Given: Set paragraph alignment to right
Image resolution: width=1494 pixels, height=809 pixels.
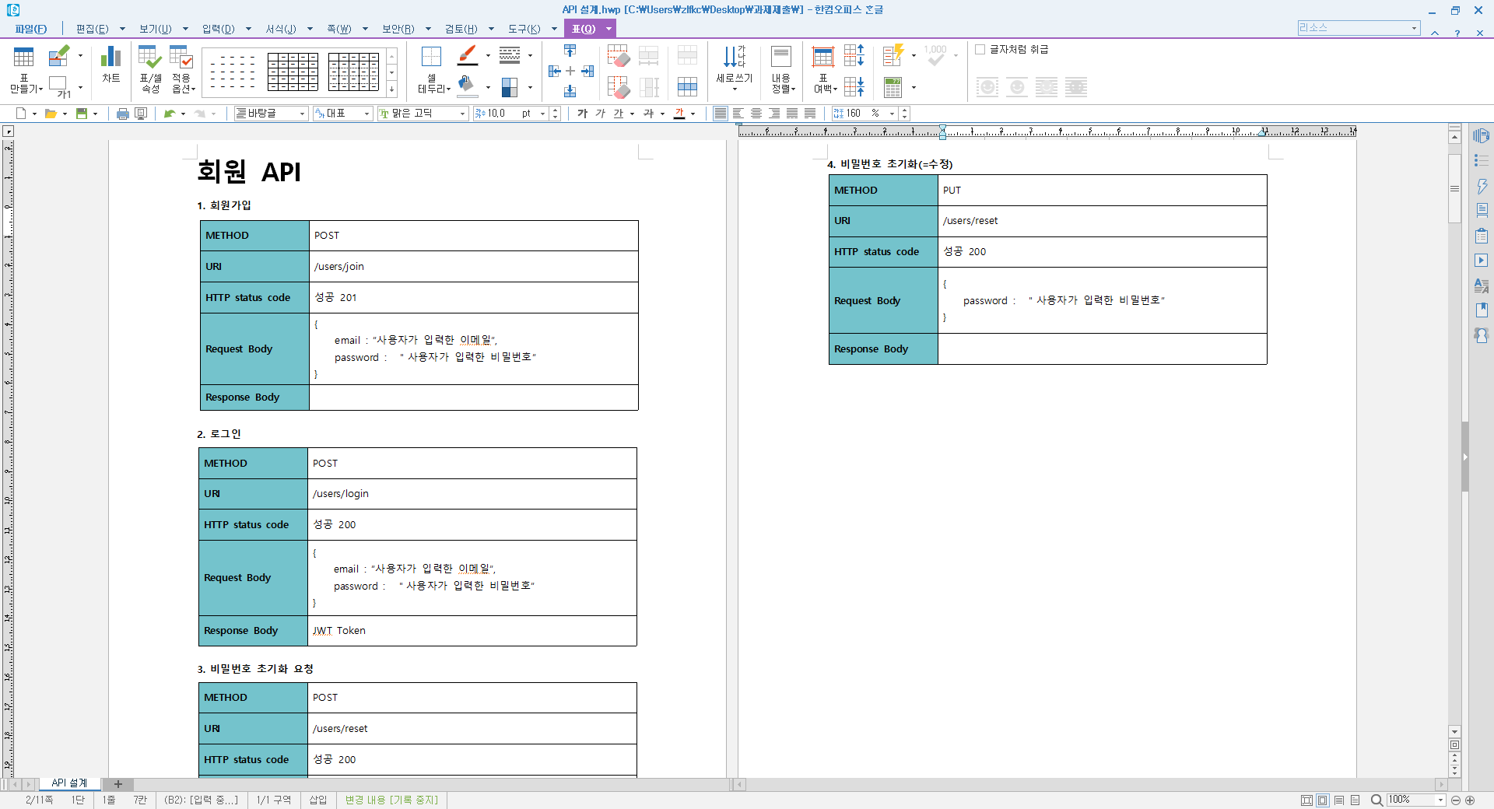Looking at the screenshot, I should 774,114.
